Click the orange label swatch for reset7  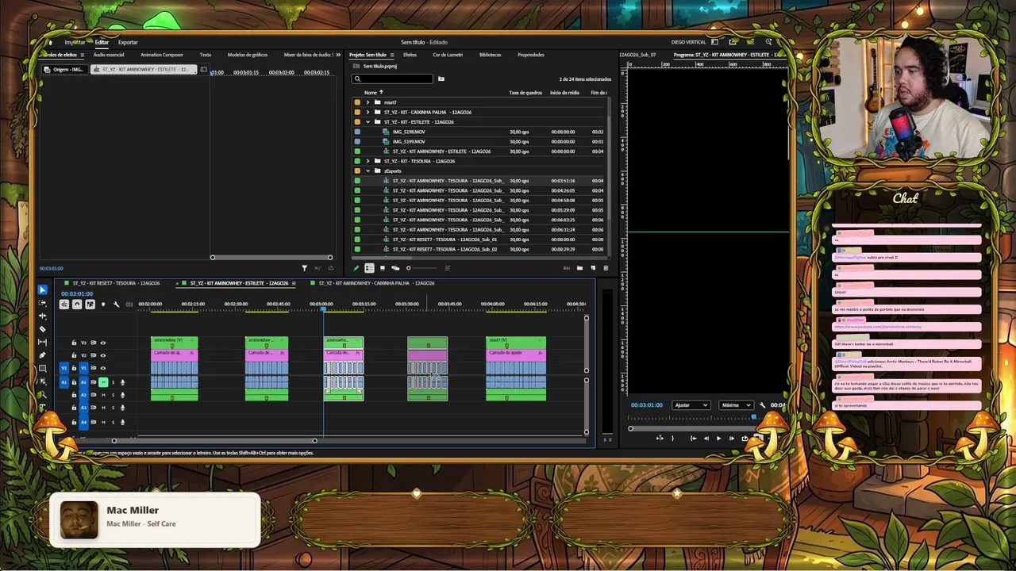click(357, 102)
